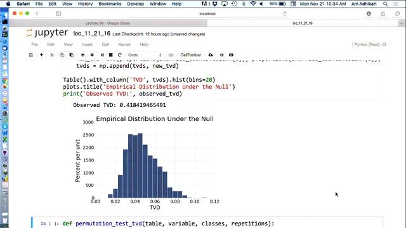The height and width of the screenshot is (228, 406).
Task: Rename notebook title lec_11_21_16
Action: coord(92,34)
